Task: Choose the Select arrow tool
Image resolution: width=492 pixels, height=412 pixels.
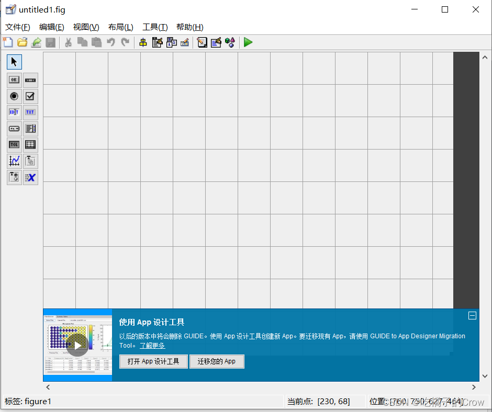Action: [14, 62]
